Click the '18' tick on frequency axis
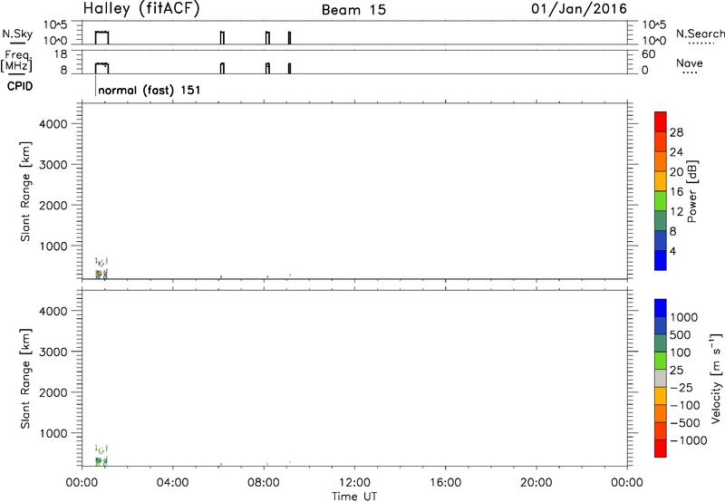Viewport: 725px width, 502px height. coord(61,54)
